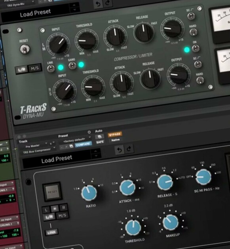The height and width of the screenshot is (249, 230).
Task: Click the Bus Compressor preset down arrow
Action: (96, 156)
